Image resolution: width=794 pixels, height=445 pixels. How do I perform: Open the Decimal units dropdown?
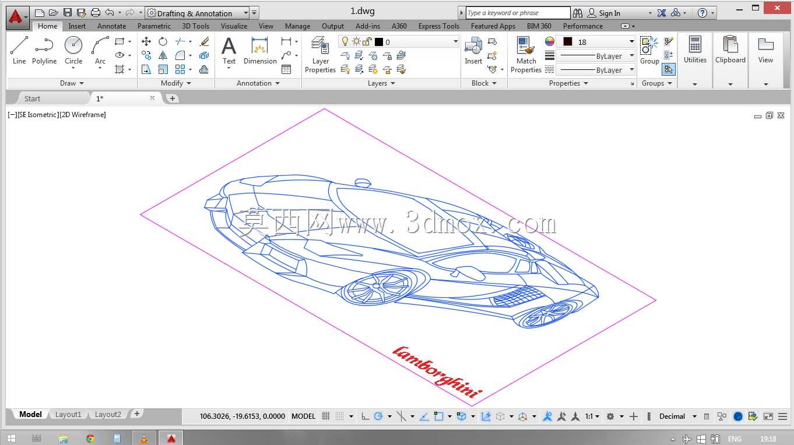point(678,416)
